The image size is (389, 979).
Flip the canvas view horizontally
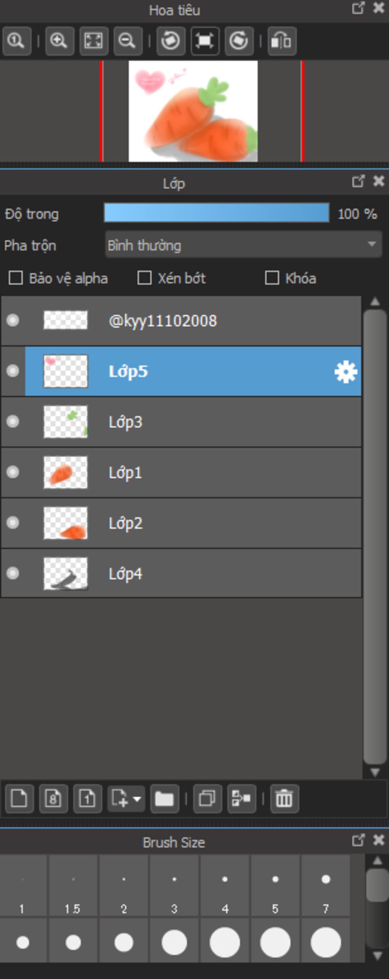[x=281, y=41]
